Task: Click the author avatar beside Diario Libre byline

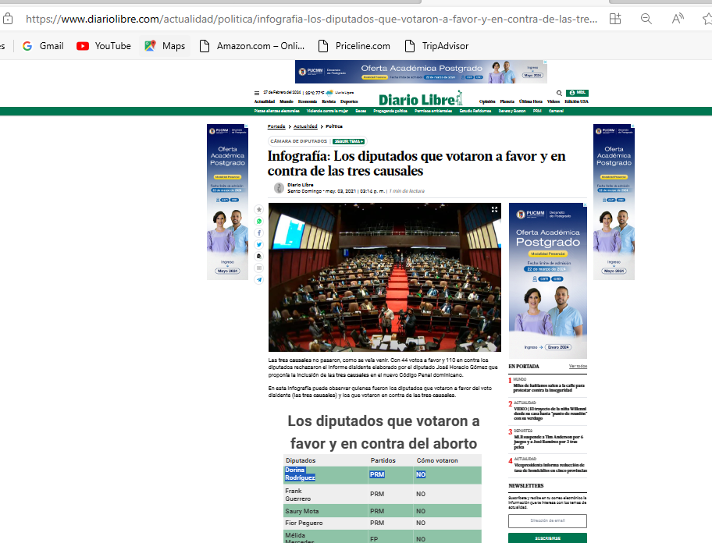Action: [279, 188]
